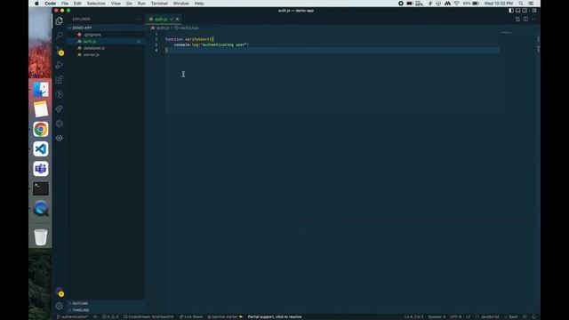
Task: Open the Go menu
Action: [x=129, y=4]
